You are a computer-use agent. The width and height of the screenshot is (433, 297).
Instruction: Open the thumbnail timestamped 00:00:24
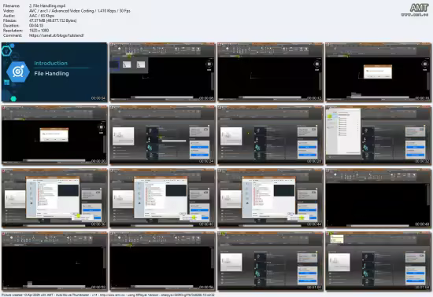162,135
